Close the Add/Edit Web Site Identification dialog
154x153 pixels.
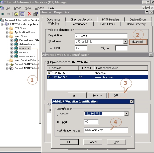point(132,101)
